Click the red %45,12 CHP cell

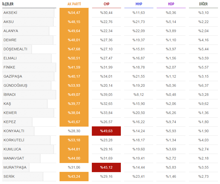(x=106, y=167)
